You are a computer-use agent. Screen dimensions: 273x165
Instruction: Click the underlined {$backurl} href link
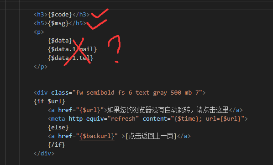(x=97, y=136)
